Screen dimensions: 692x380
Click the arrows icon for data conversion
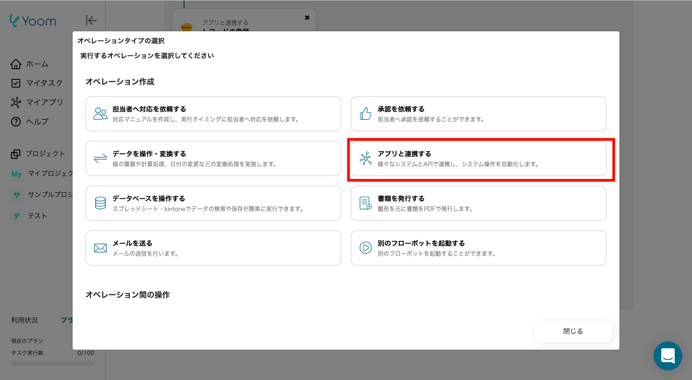point(100,158)
